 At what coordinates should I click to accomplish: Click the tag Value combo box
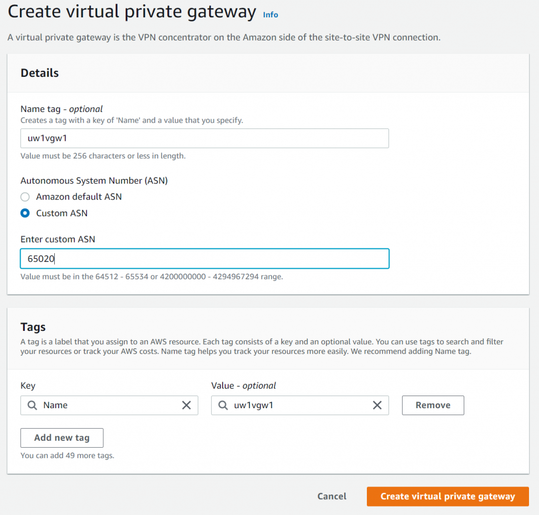pos(300,405)
